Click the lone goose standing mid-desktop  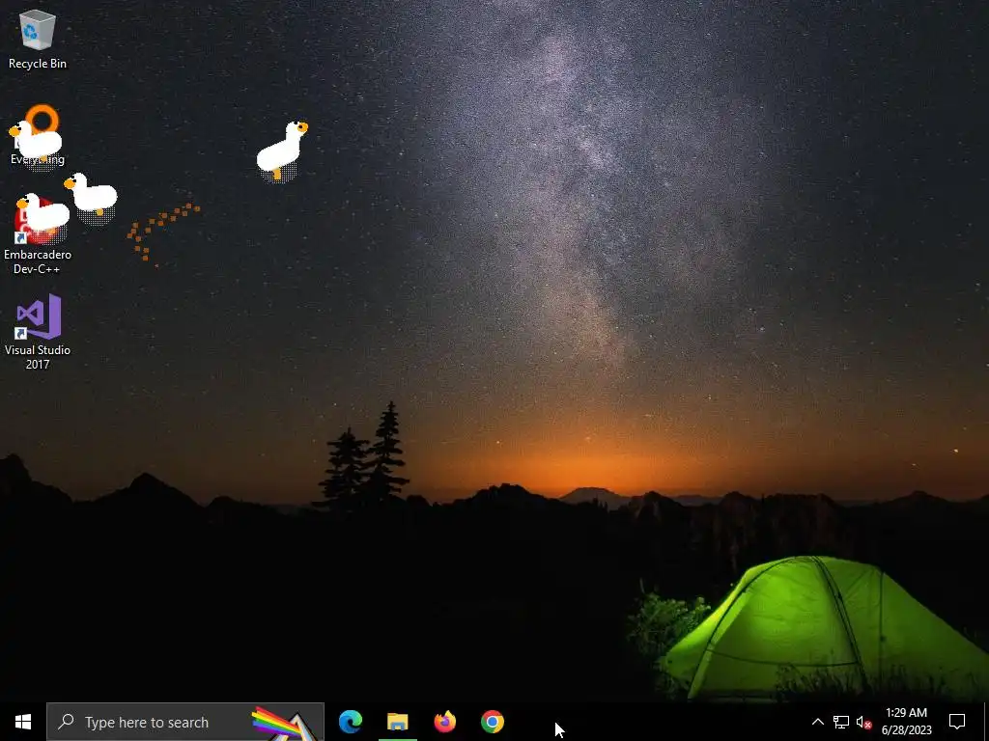(282, 151)
